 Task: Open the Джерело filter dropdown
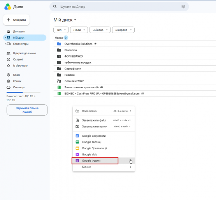pyautogui.click(x=123, y=30)
